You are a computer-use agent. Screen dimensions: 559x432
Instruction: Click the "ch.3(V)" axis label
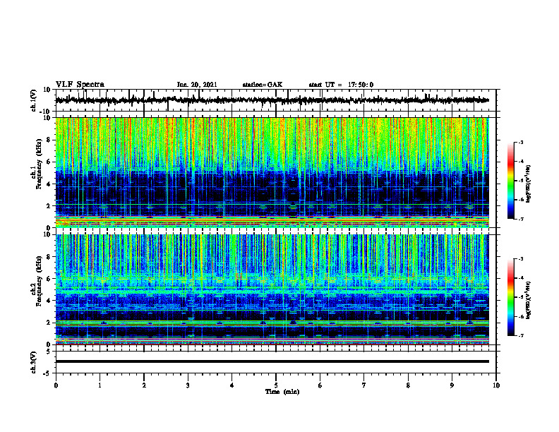coord(34,362)
